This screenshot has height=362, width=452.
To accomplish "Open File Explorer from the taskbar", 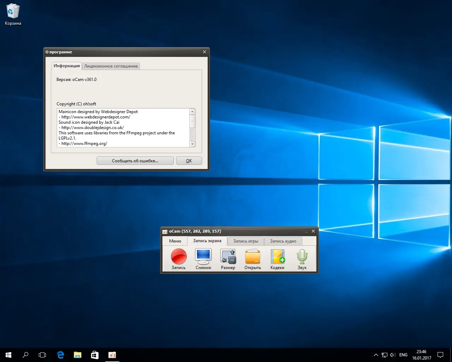I will click(x=77, y=355).
